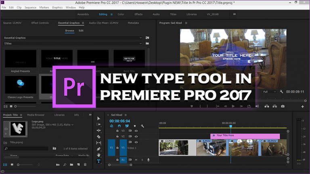Toggle Snap magnet in timeline
This screenshot has width=310, height=174.
pos(119,126)
